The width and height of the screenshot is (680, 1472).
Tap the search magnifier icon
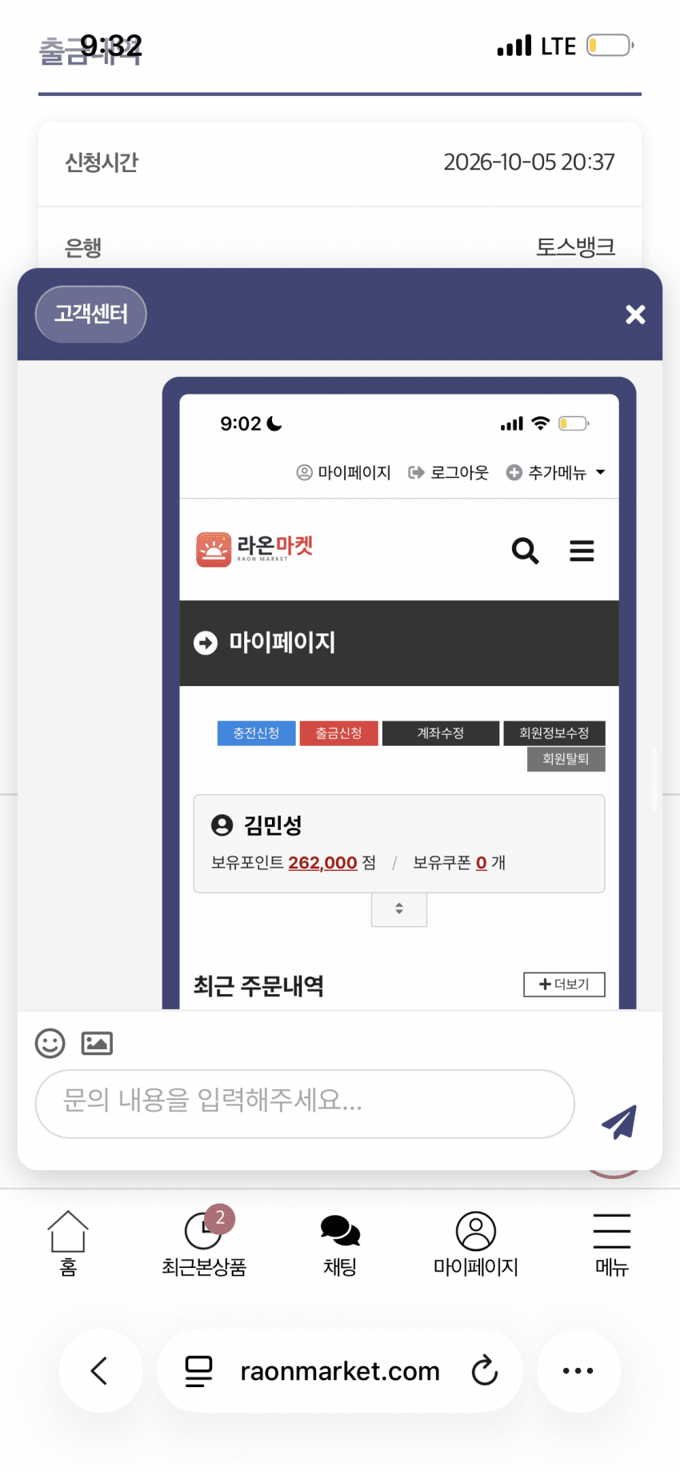coord(525,551)
